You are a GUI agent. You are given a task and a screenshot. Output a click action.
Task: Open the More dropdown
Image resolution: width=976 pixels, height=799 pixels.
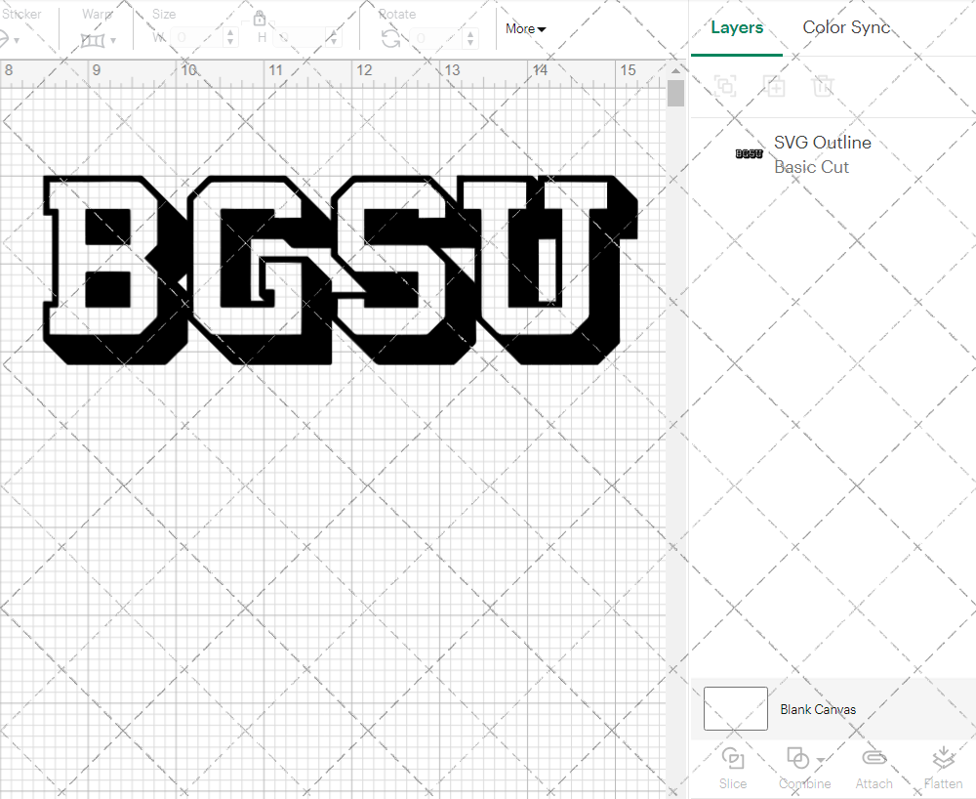[x=524, y=28]
